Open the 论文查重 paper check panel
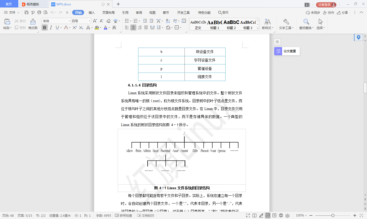Screen dimensions: 367x219 [x=287, y=51]
